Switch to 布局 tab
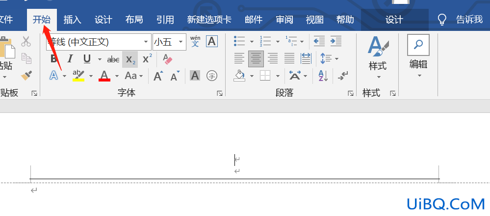The height and width of the screenshot is (216, 490). (134, 20)
